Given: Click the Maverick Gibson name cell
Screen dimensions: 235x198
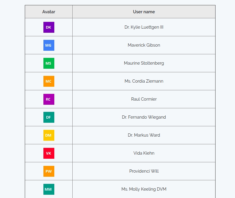Looking at the screenshot, I should click(144, 45).
